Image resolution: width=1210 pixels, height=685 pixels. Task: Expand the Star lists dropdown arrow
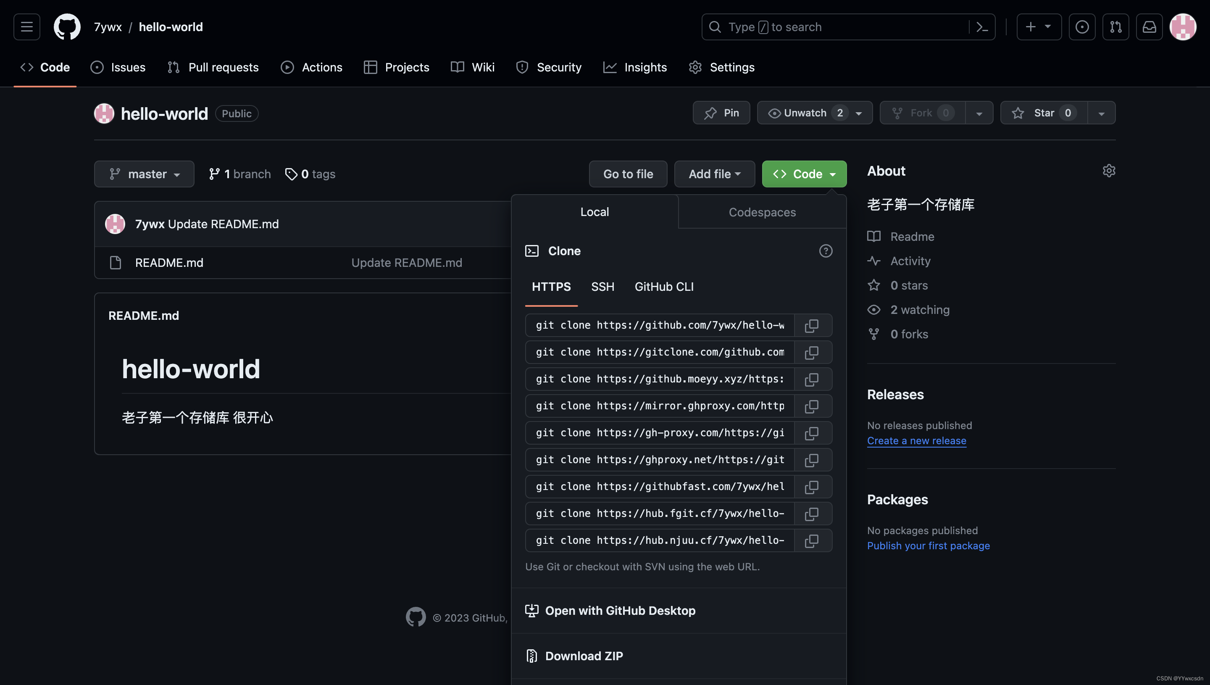[1101, 113]
